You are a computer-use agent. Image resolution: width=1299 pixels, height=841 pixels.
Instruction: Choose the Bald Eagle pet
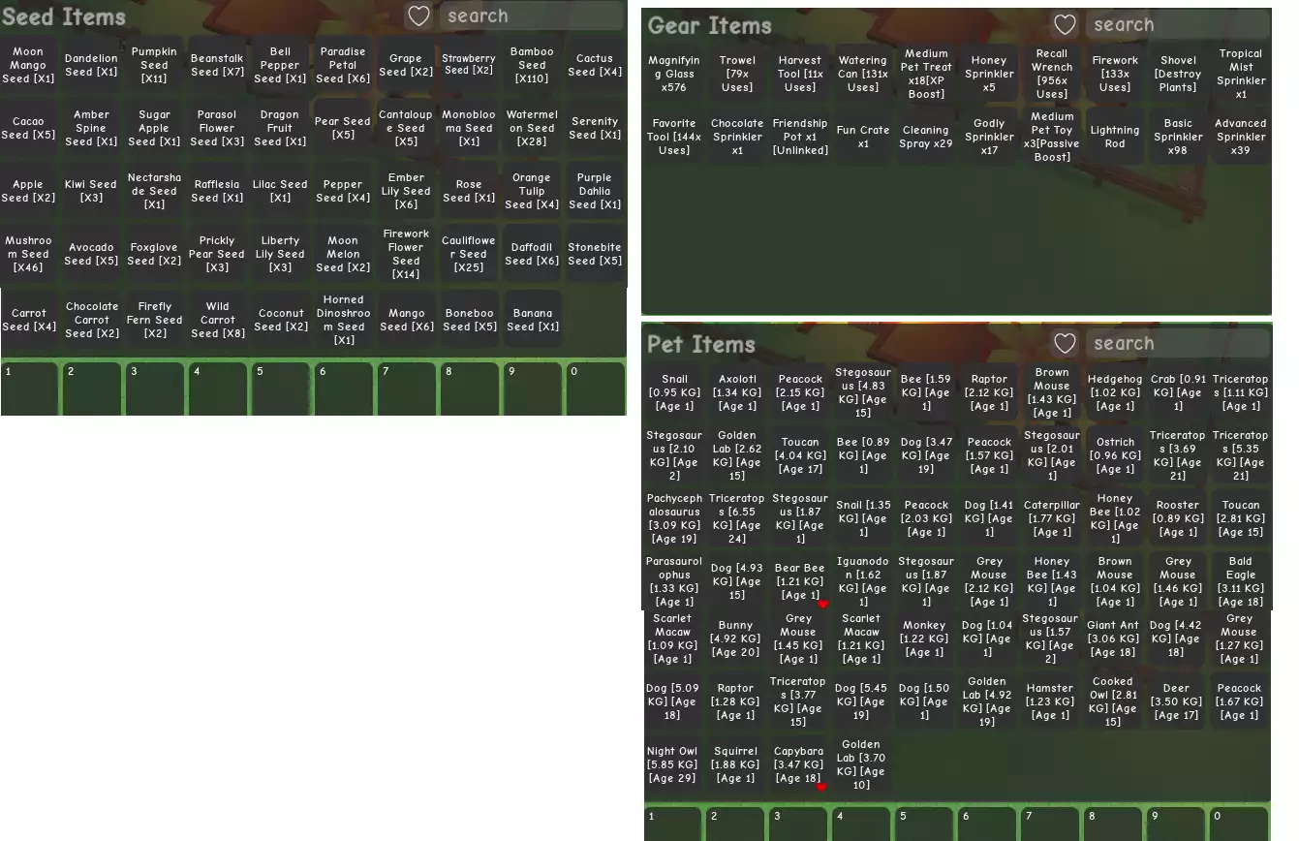pos(1240,581)
